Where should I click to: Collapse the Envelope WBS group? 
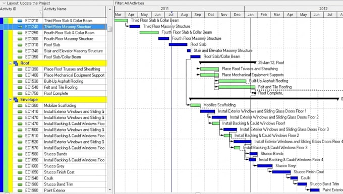point(10,100)
